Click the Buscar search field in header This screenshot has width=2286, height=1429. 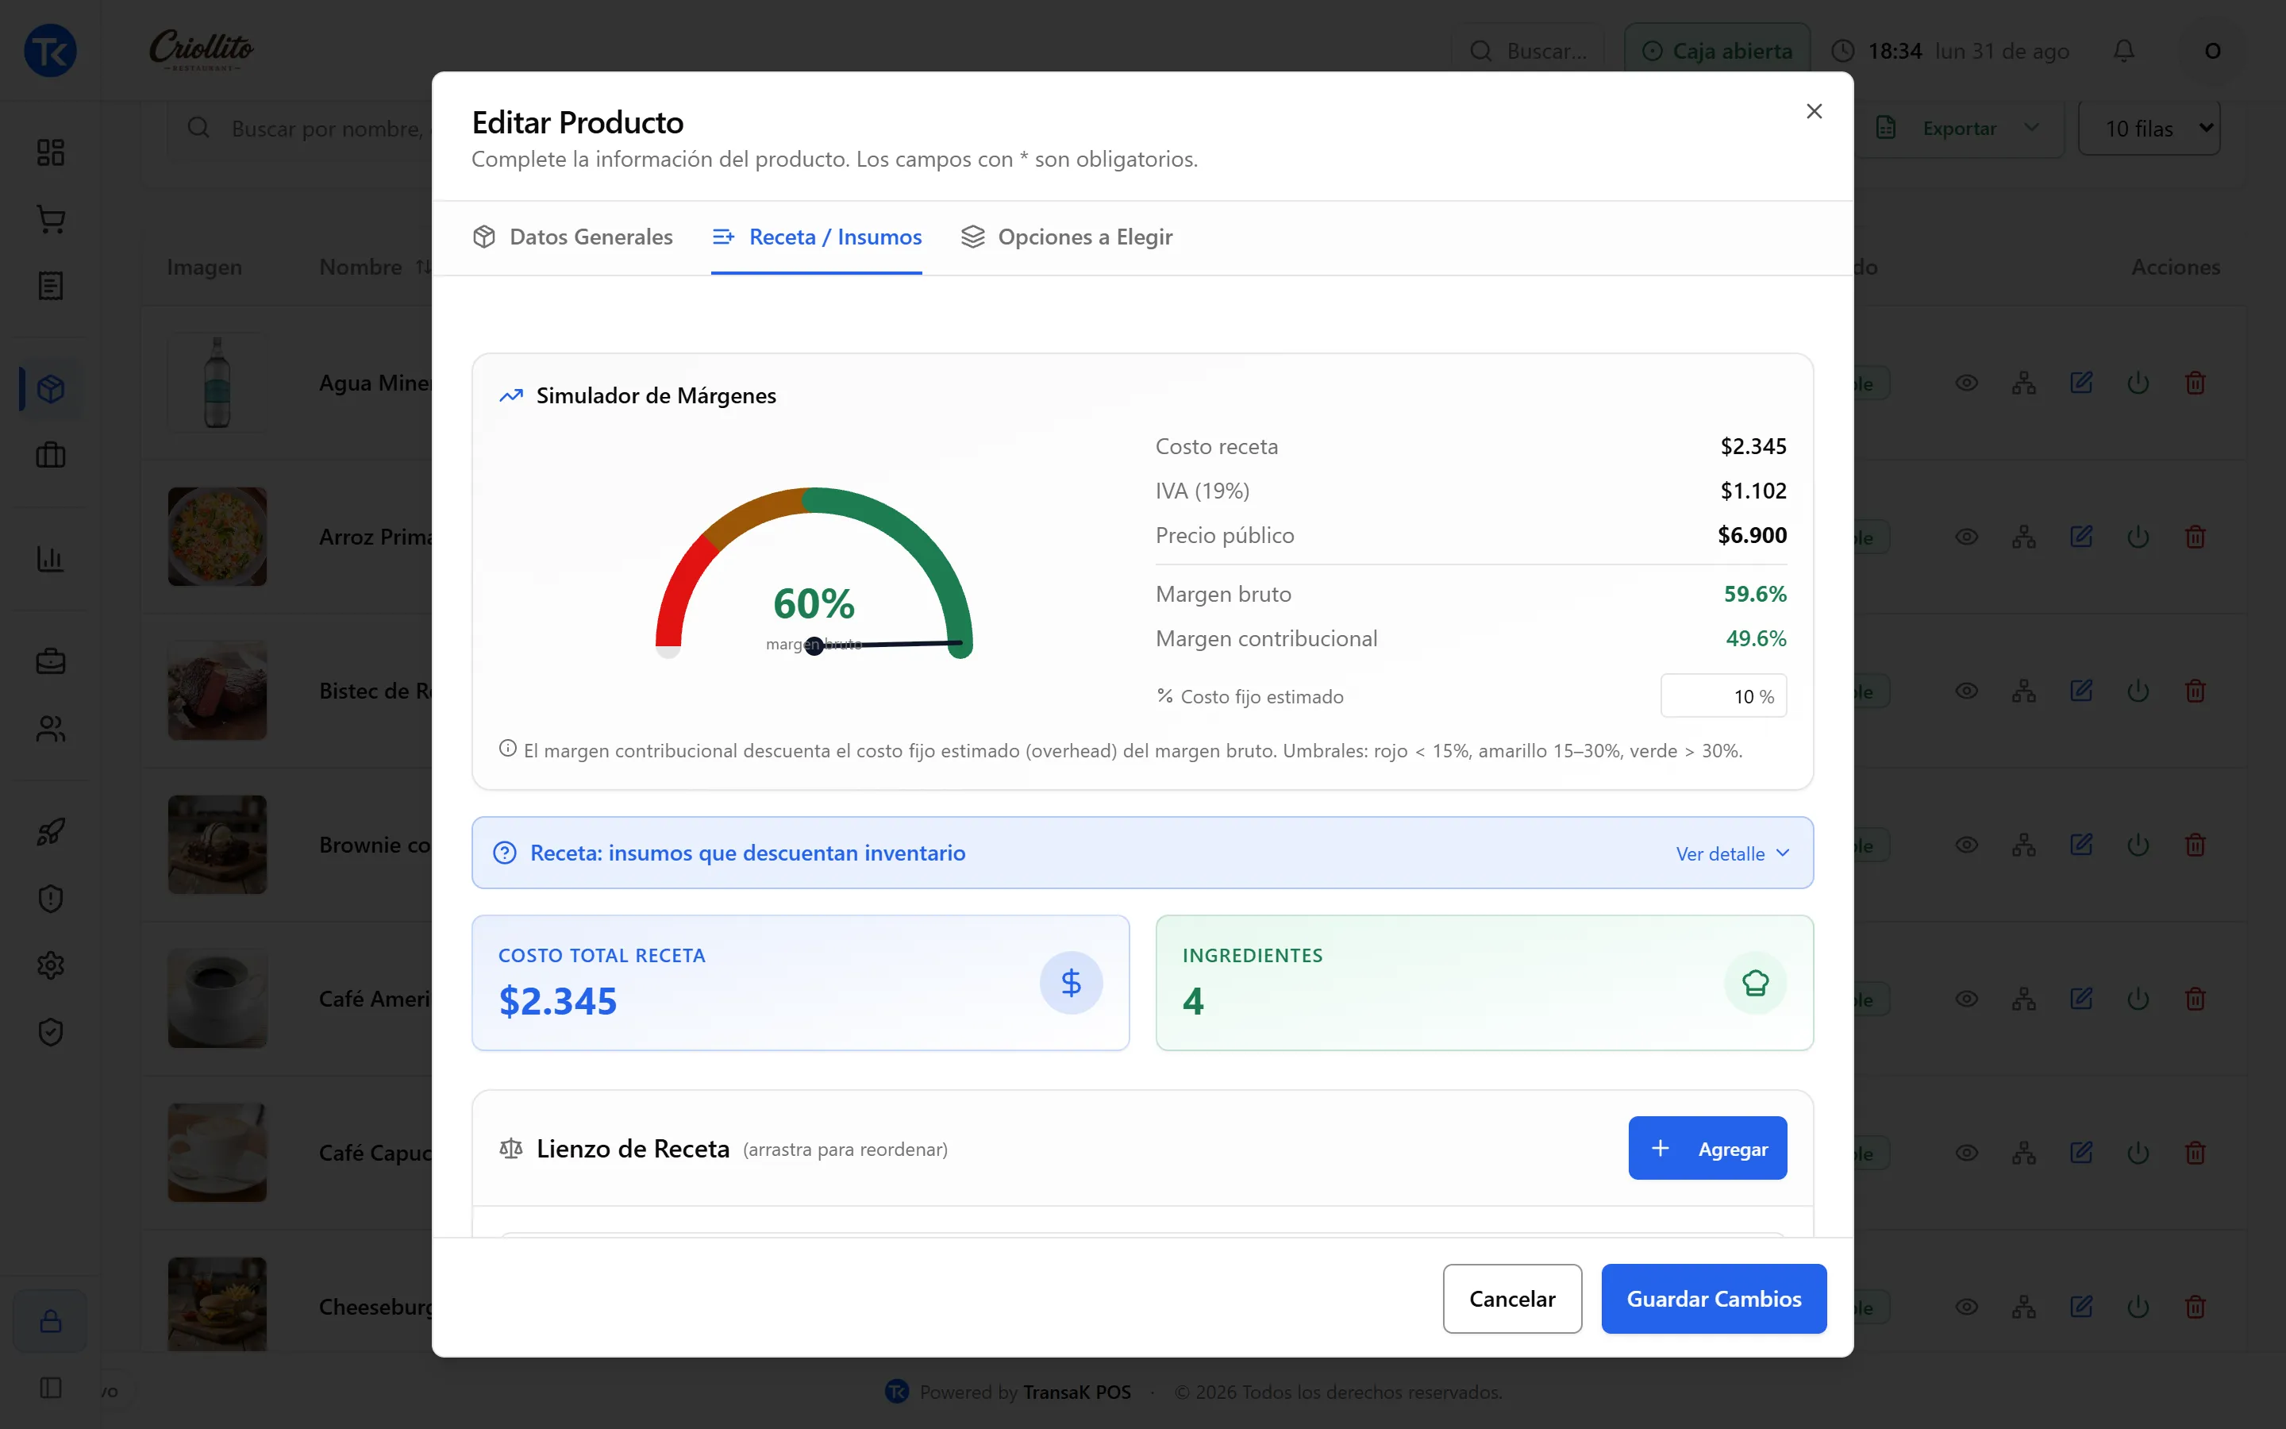coord(1529,50)
